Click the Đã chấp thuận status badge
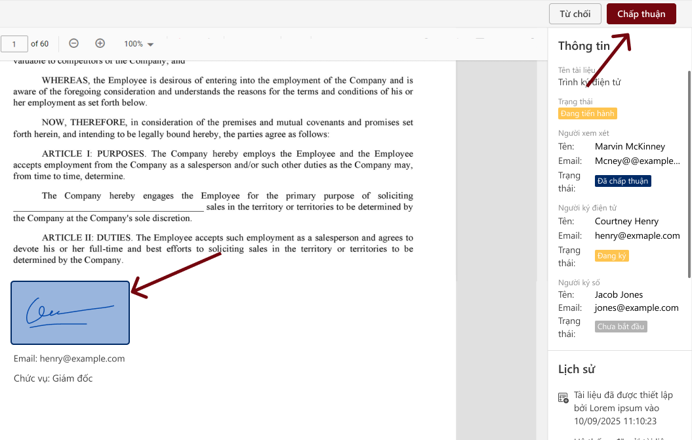 pos(622,181)
